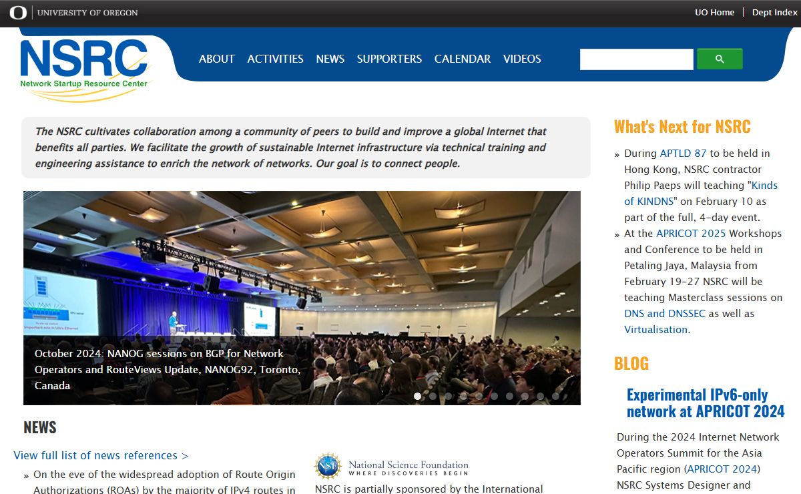801x494 pixels.
Task: Click the NANOG conference slideshow photo
Action: coord(302,298)
